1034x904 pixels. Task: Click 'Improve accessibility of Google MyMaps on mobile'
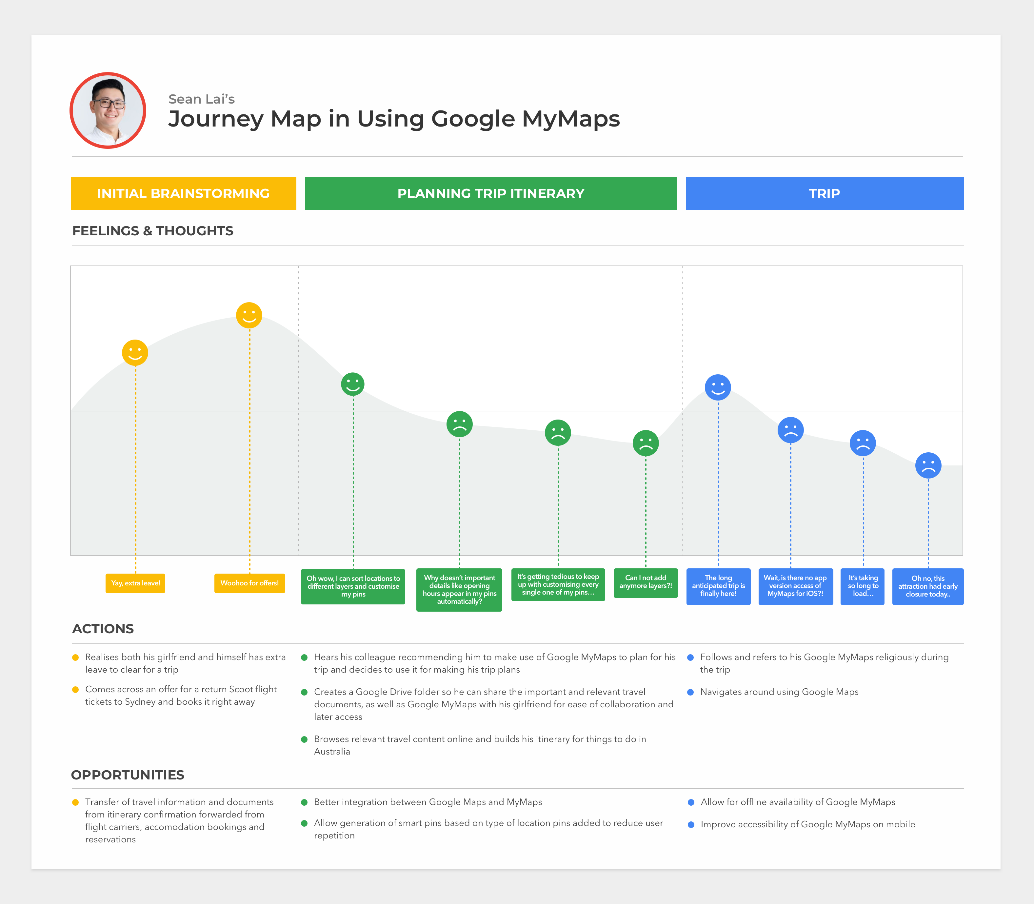click(808, 824)
